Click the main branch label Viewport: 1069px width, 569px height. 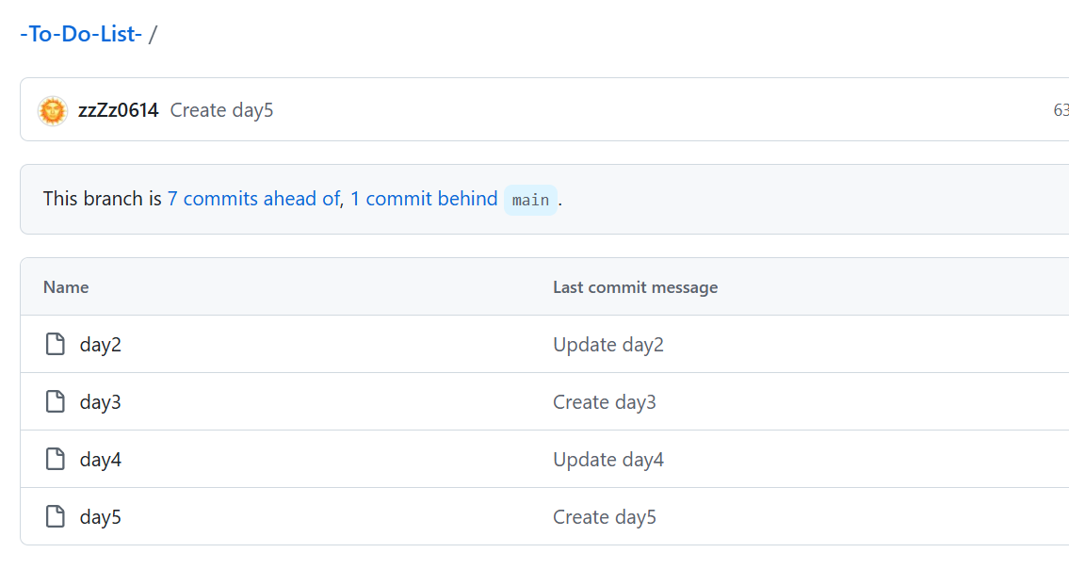pos(530,200)
